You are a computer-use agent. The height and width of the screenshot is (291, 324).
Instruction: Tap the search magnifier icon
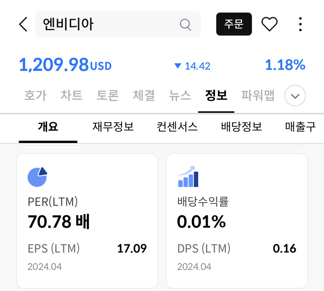pos(185,24)
